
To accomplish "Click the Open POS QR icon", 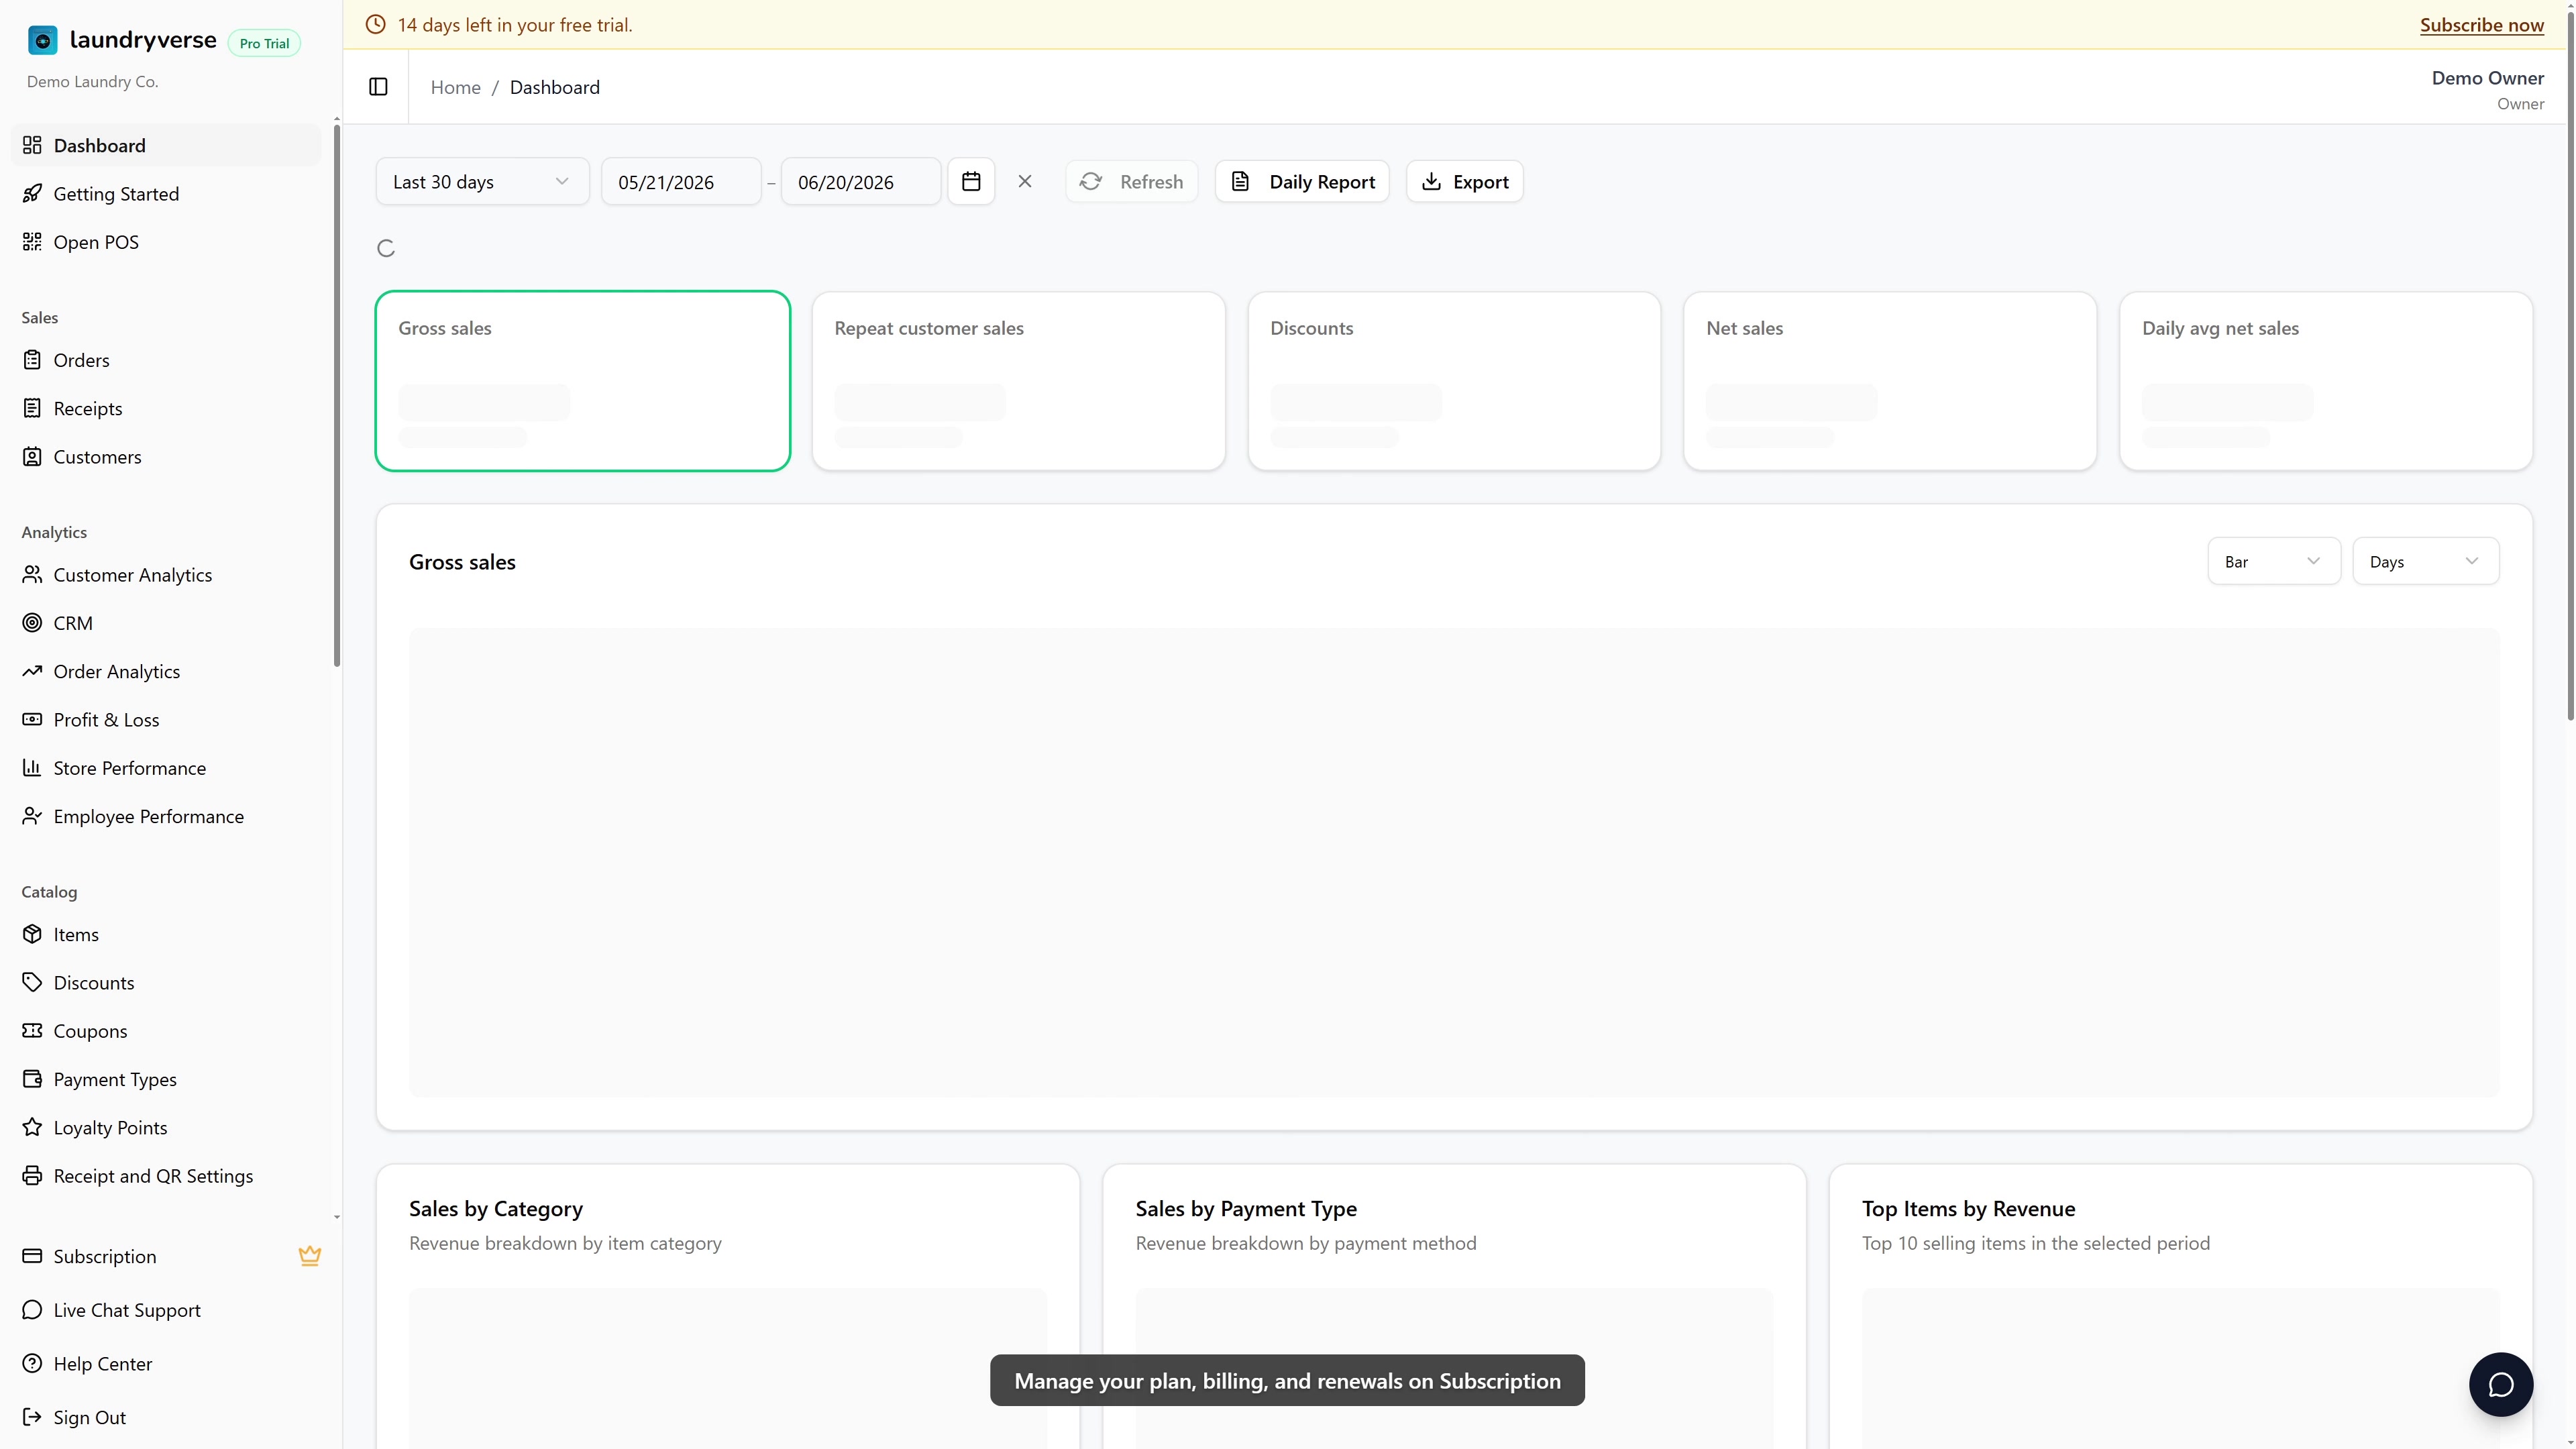I will 32,241.
